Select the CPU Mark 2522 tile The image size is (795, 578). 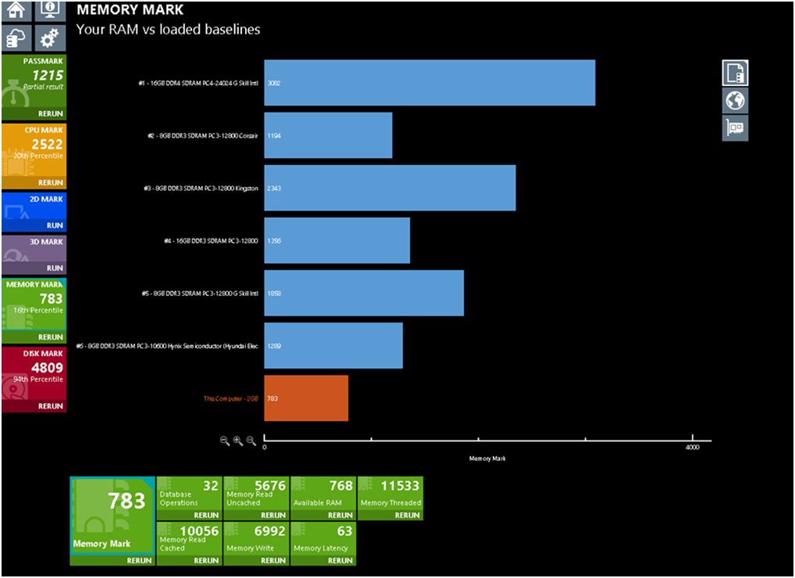tap(34, 150)
